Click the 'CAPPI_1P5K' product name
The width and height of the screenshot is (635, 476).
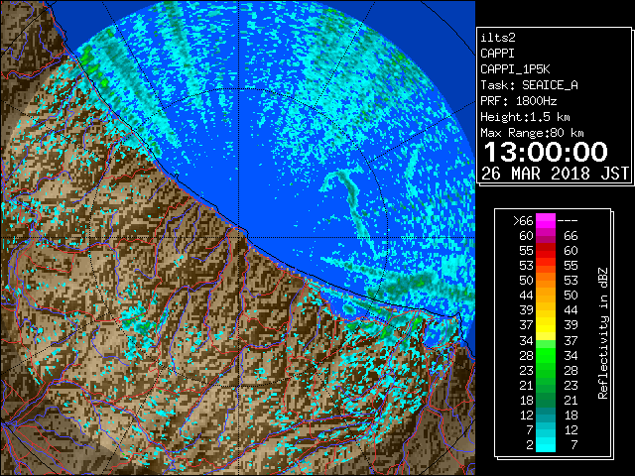[x=515, y=69]
